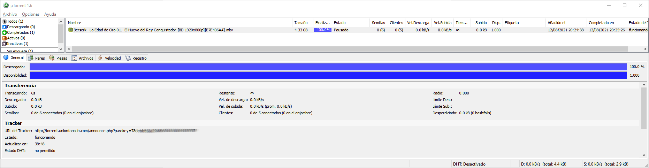Click torrent list horizontal scroll left arrow
This screenshot has height=168, width=649.
tap(69, 49)
